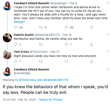Reply to Valerie Austin's tweet
The height and width of the screenshot is (104, 111).
pyautogui.click(x=15, y=44)
